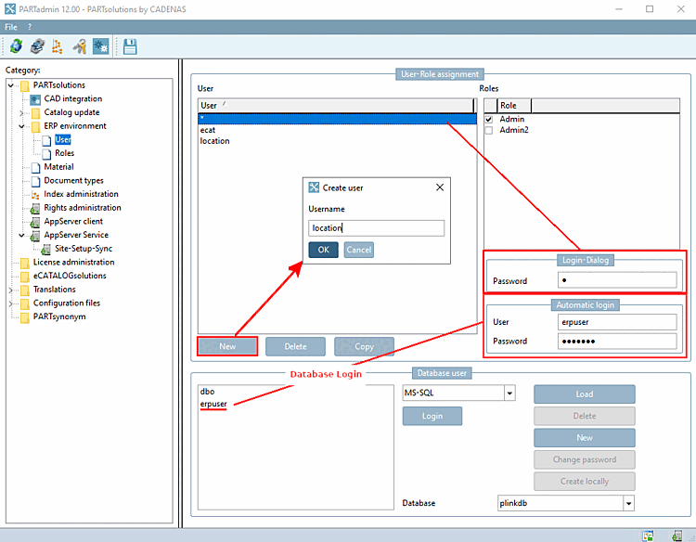This screenshot has width=696, height=542.
Task: Click the server/database toolbar icon
Action: point(37,46)
